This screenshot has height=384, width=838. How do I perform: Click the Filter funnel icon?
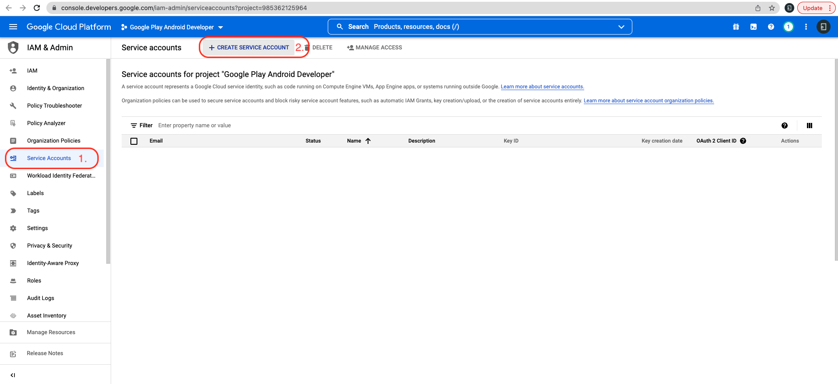pos(134,126)
